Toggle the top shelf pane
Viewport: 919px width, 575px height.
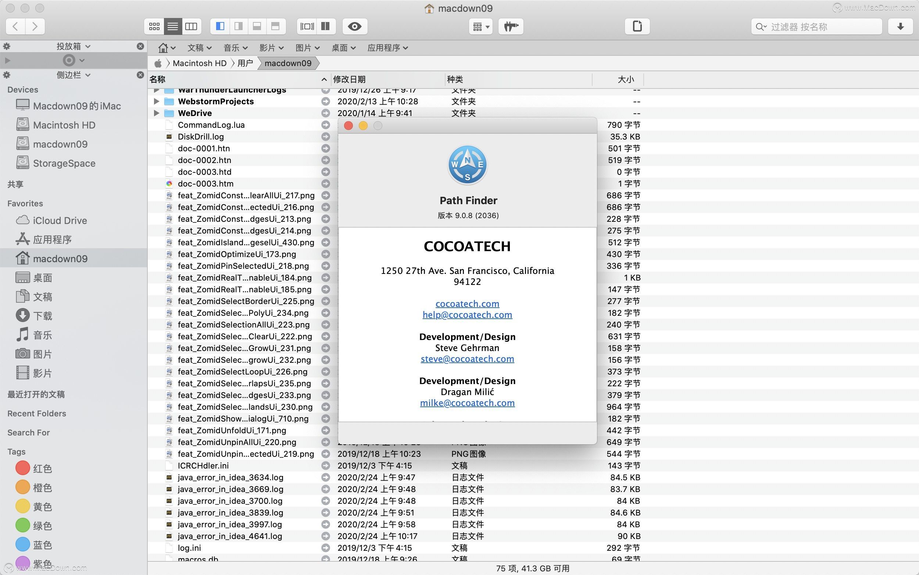(x=275, y=26)
